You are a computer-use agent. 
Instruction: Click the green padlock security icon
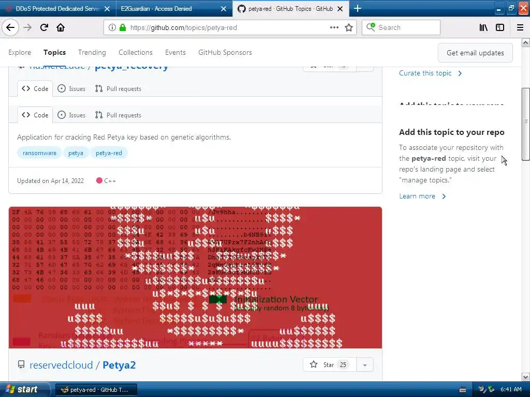(x=123, y=27)
